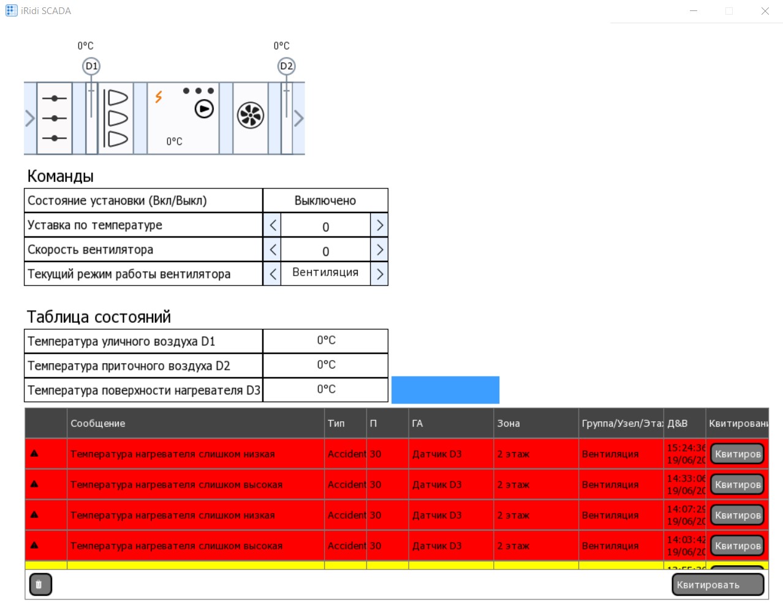783x608 pixels.
Task: Click the air filter icon in diagram
Action: (x=116, y=118)
